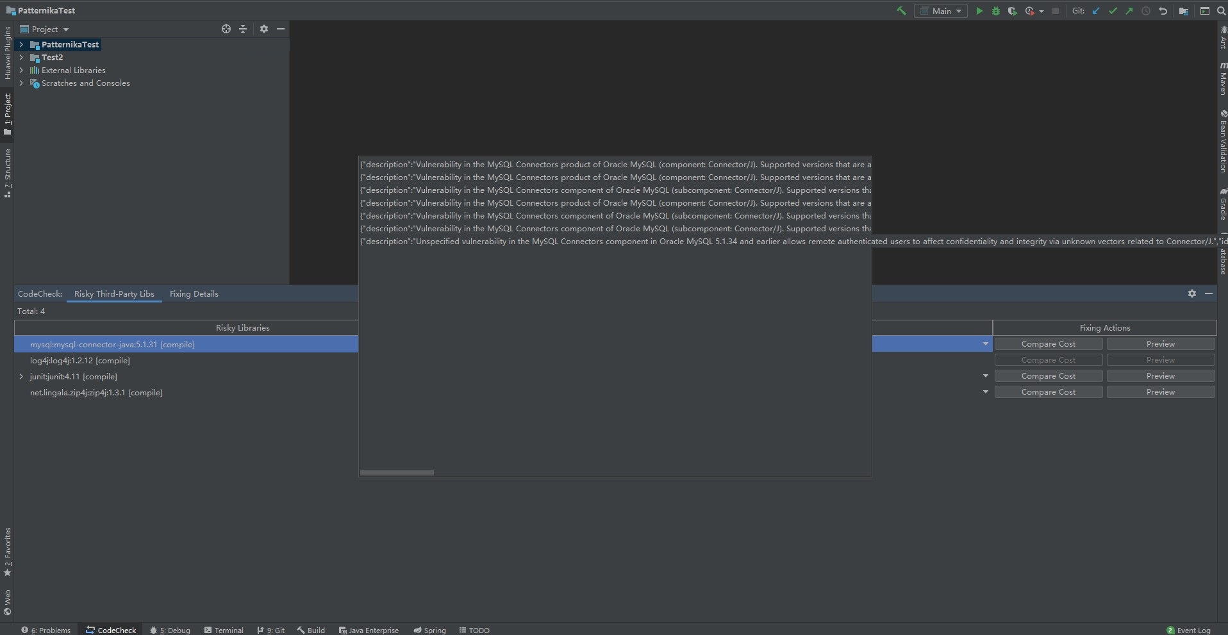Expand the profiler run options arrow
This screenshot has width=1228, height=635.
1041,11
